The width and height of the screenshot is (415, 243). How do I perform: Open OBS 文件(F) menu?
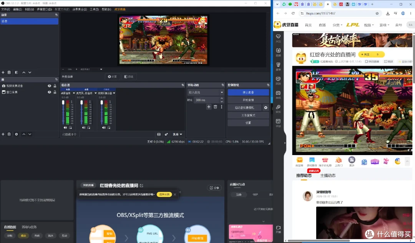pos(5,9)
